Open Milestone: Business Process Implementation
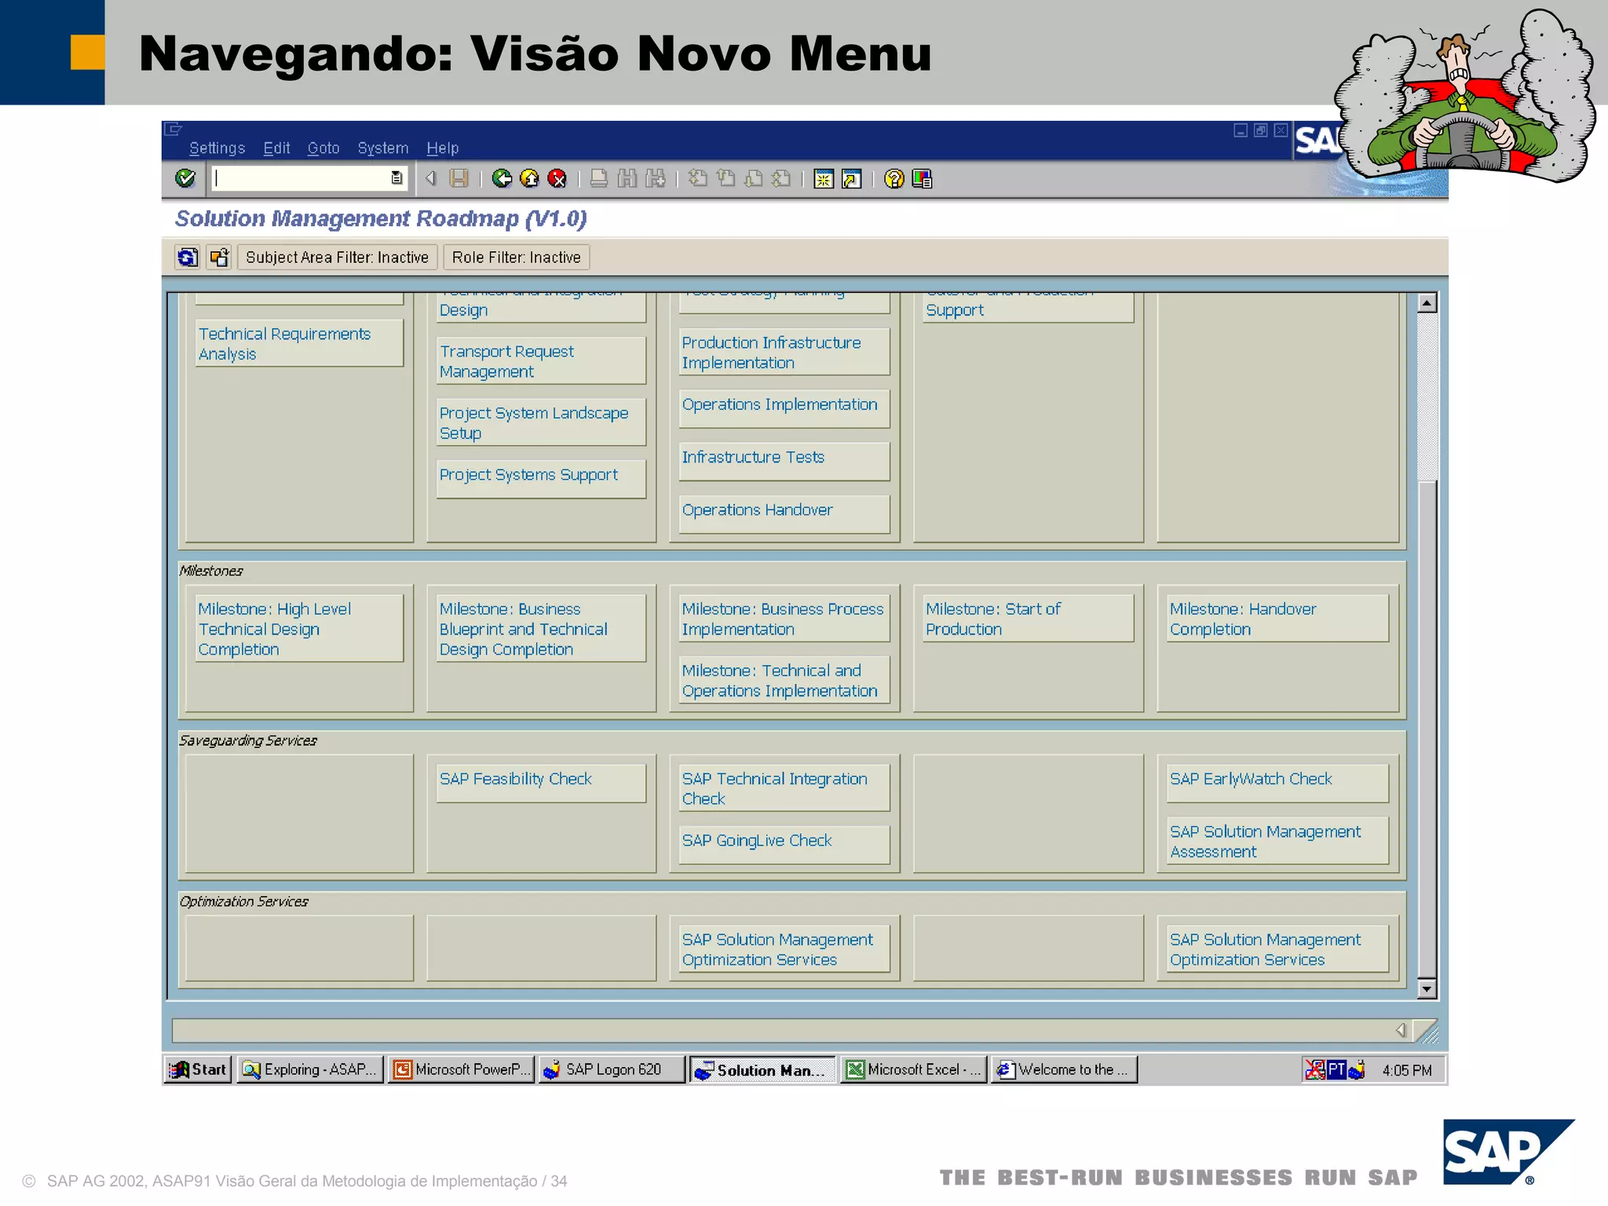 (784, 618)
